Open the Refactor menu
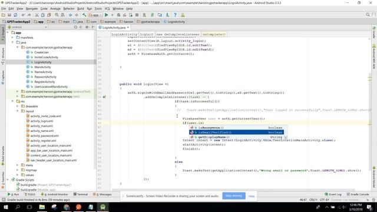This screenshot has width=377, height=212. pyautogui.click(x=69, y=8)
